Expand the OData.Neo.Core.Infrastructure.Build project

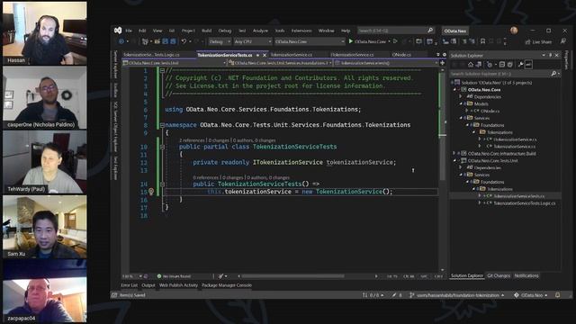click(454, 154)
